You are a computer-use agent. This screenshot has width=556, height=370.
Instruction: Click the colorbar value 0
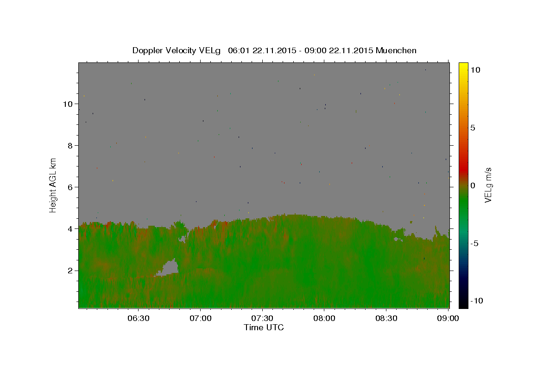(473, 185)
